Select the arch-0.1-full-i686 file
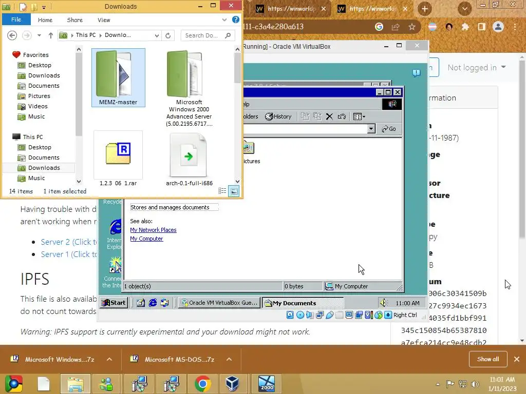Screen dimensions: 526x394 pos(189,160)
